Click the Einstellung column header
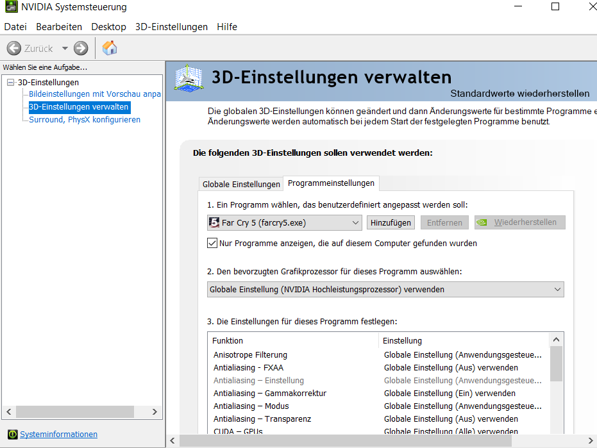597x448 pixels. pos(464,341)
